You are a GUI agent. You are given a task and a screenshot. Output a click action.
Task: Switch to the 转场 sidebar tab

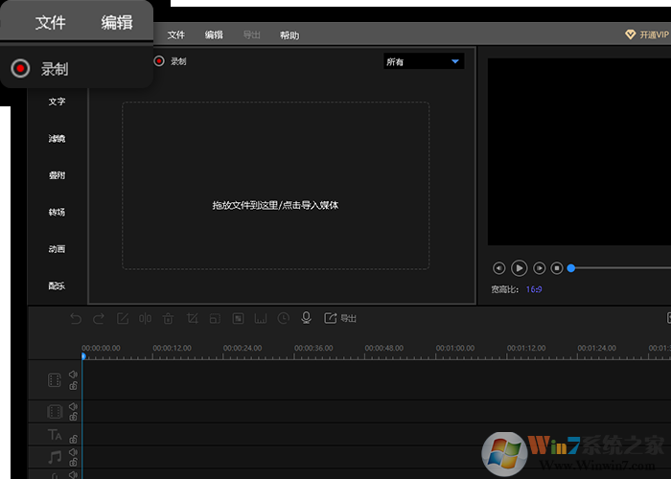pos(58,212)
